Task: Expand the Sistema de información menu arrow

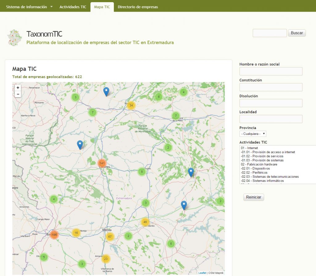Action: 52,7
